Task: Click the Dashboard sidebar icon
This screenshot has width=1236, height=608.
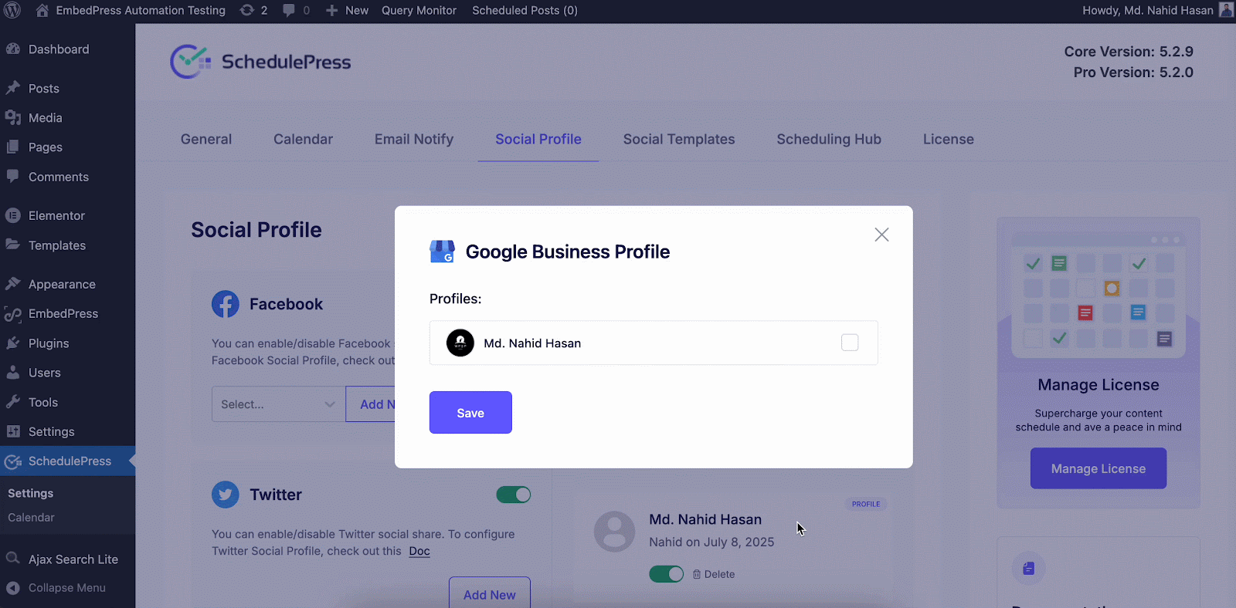Action: click(x=13, y=49)
